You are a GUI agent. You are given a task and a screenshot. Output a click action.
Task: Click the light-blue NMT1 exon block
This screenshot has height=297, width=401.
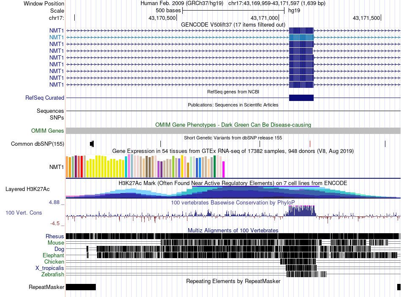[x=301, y=37]
